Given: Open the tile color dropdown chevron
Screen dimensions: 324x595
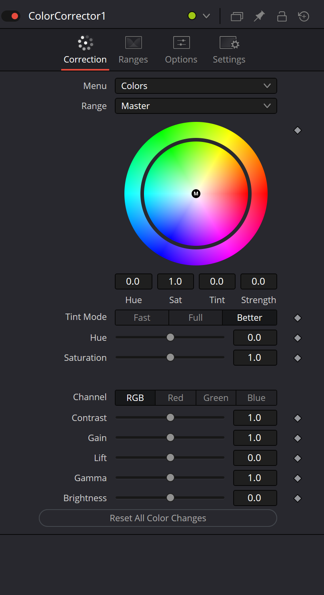Looking at the screenshot, I should tap(206, 16).
